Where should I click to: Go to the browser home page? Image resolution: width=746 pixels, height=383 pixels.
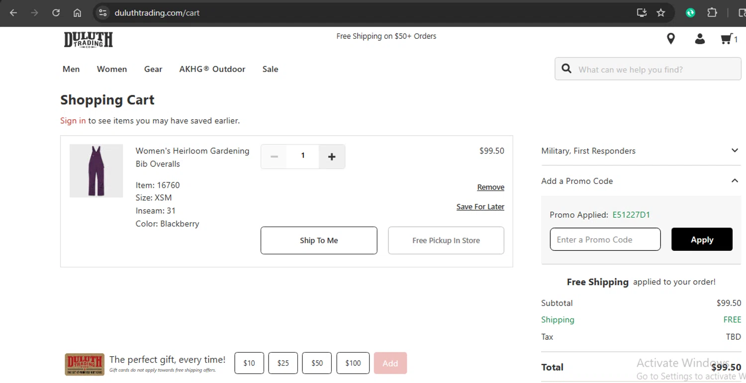pos(77,13)
